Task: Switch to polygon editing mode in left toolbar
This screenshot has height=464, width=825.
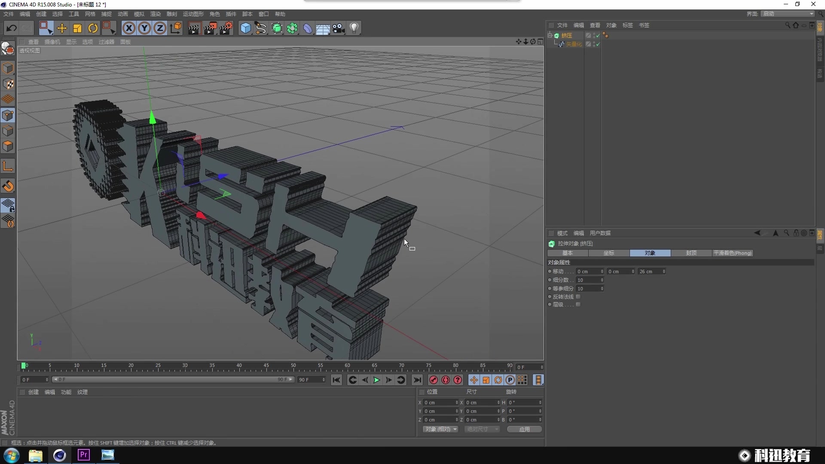Action: tap(8, 146)
